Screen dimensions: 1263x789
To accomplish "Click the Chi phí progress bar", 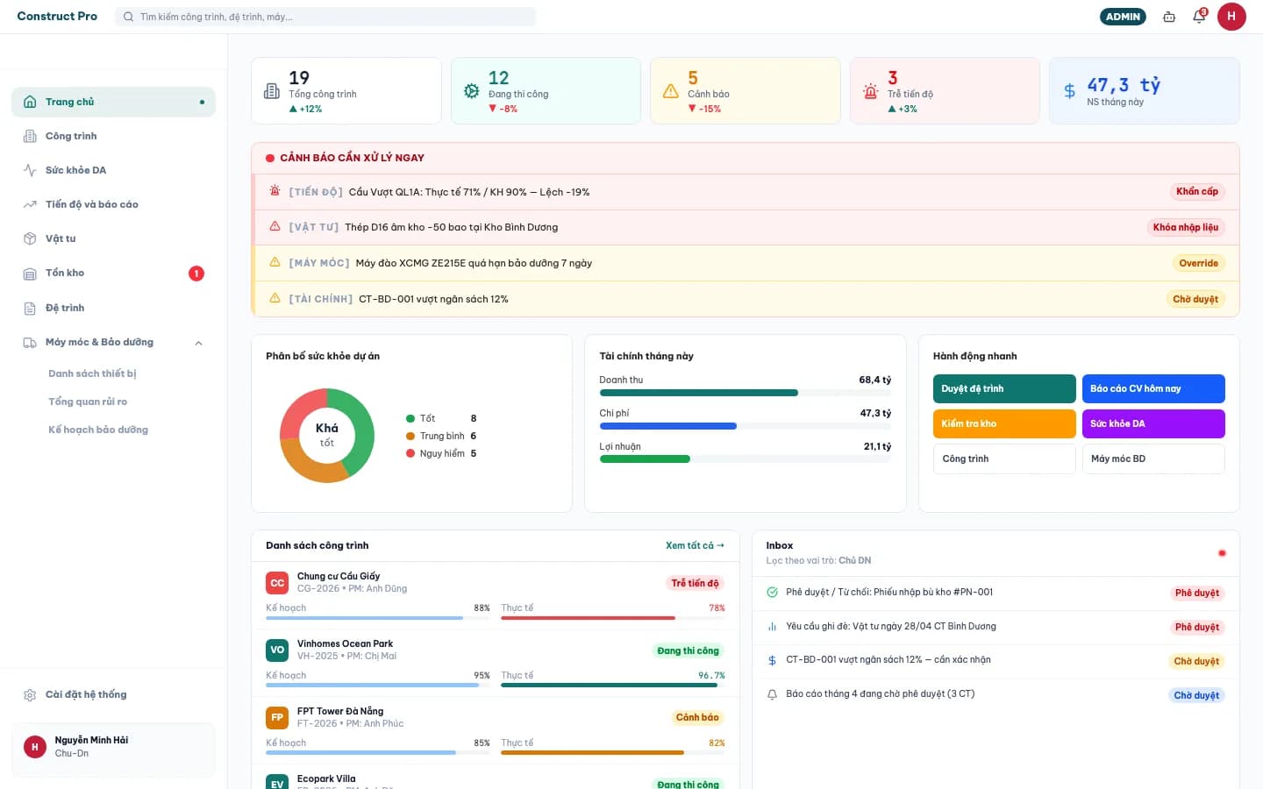I will point(746,426).
